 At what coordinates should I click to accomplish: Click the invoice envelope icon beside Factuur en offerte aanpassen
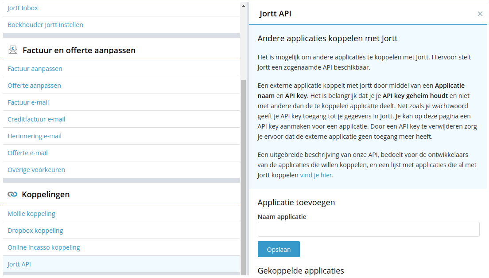(13, 50)
